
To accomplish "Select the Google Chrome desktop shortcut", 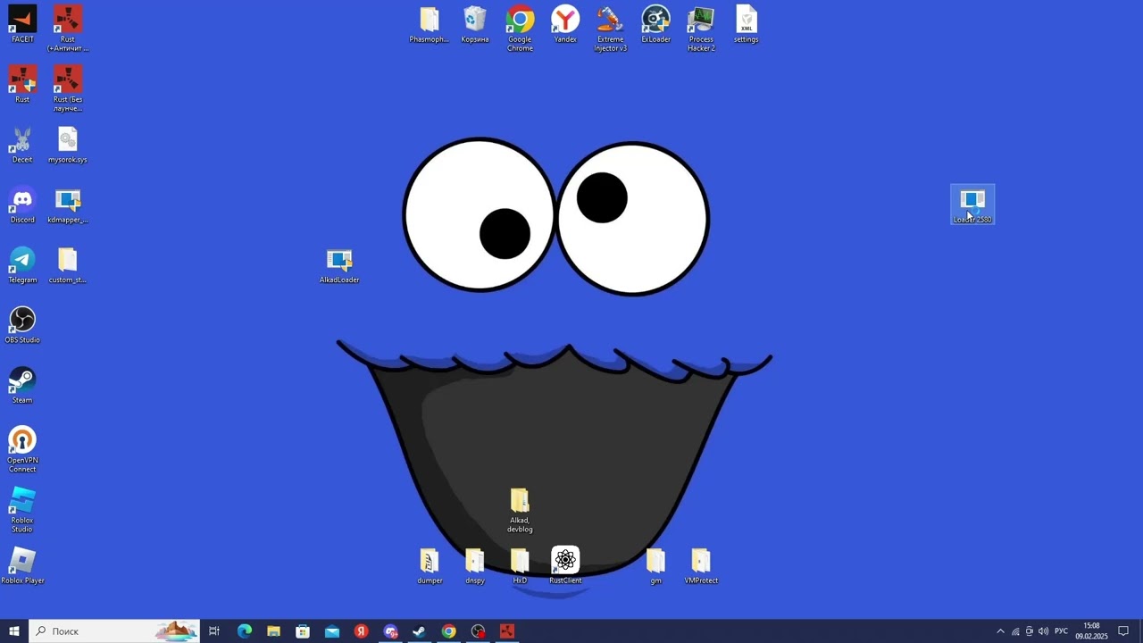I will pyautogui.click(x=520, y=29).
